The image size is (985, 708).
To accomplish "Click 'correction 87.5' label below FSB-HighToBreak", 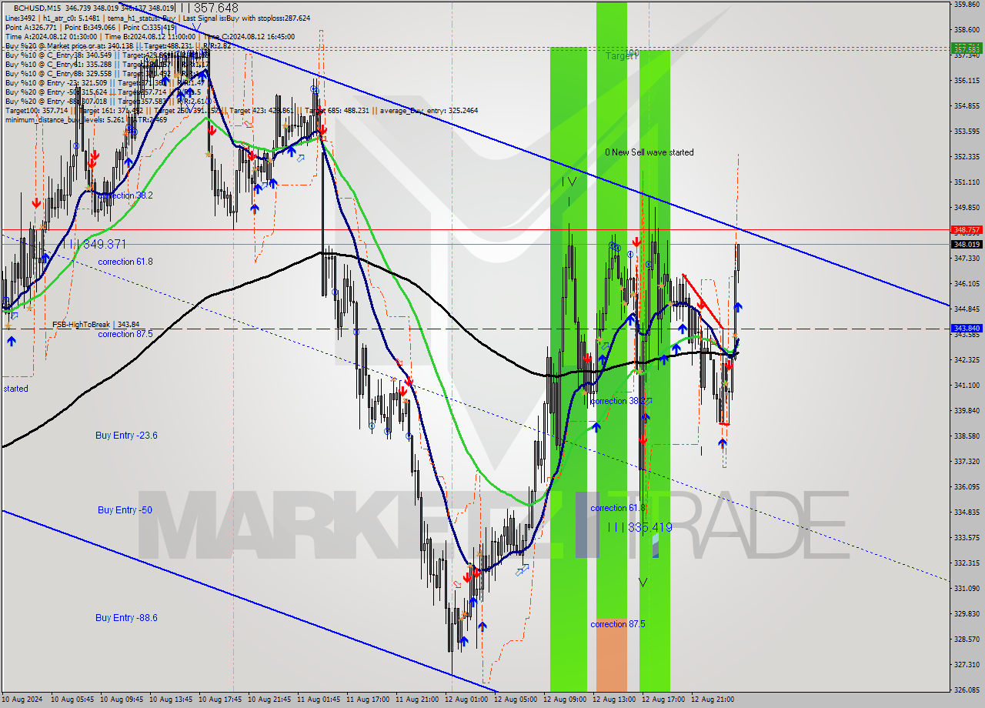I will click(125, 334).
